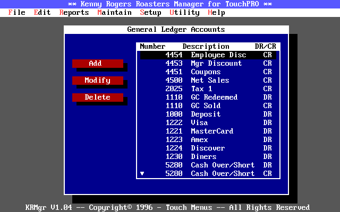340x212 pixels.
Task: Select the 1110 GC Sold row
Action: (x=208, y=106)
